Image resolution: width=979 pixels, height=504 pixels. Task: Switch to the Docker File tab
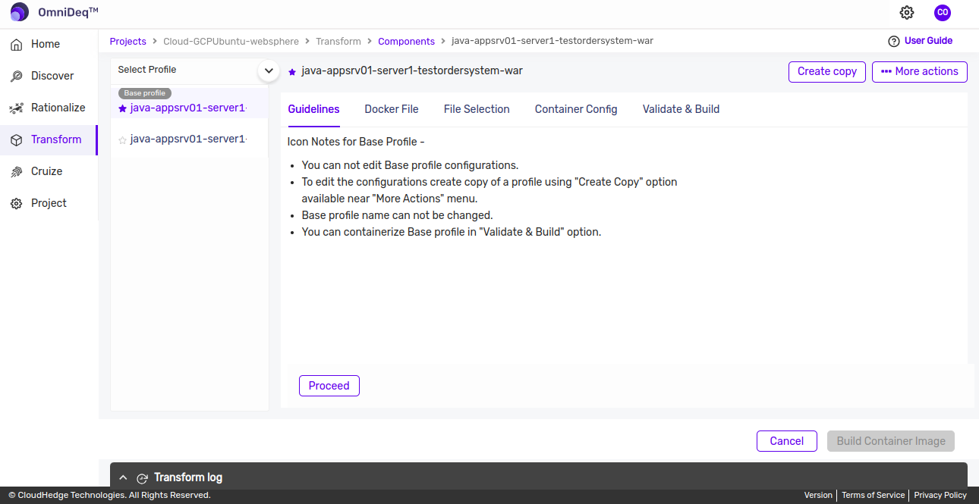(x=392, y=109)
